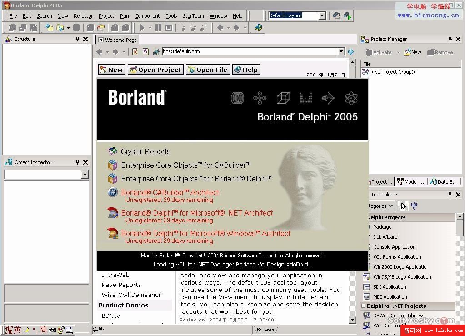Switch to the Data Explorer tab
Image resolution: width=465 pixels, height=336 pixels.
444,182
